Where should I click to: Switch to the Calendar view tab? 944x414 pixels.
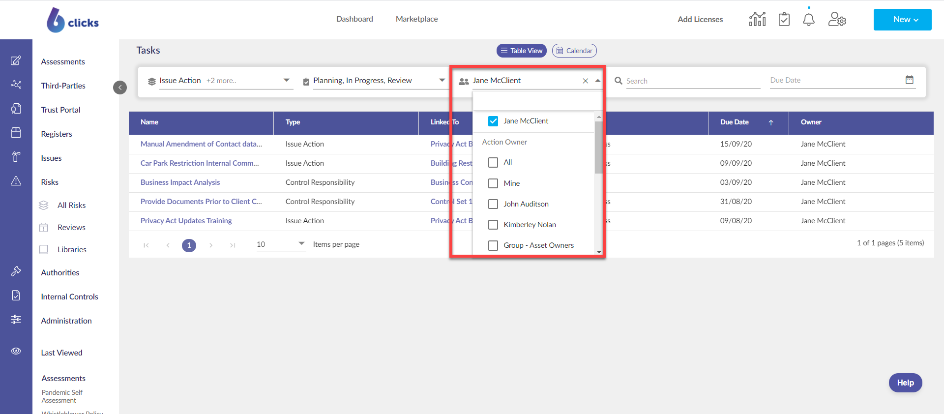(574, 51)
